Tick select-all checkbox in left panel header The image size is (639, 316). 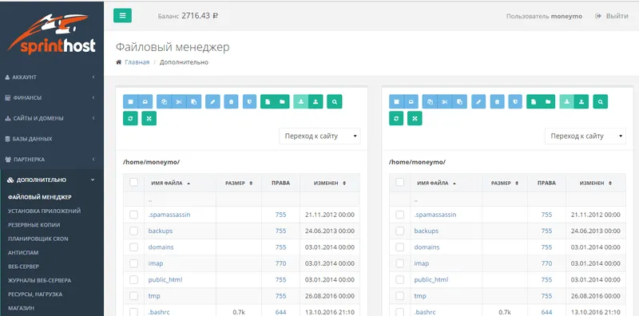click(x=133, y=182)
